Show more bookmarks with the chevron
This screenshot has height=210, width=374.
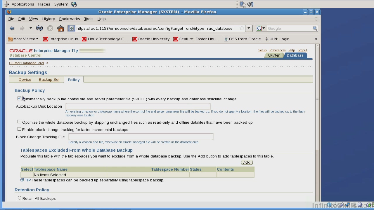pyautogui.click(x=316, y=39)
